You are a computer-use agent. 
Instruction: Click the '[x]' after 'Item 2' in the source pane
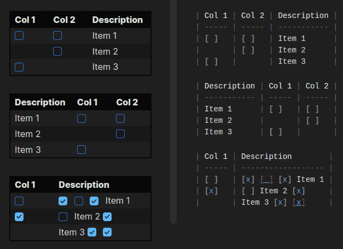coord(299,191)
